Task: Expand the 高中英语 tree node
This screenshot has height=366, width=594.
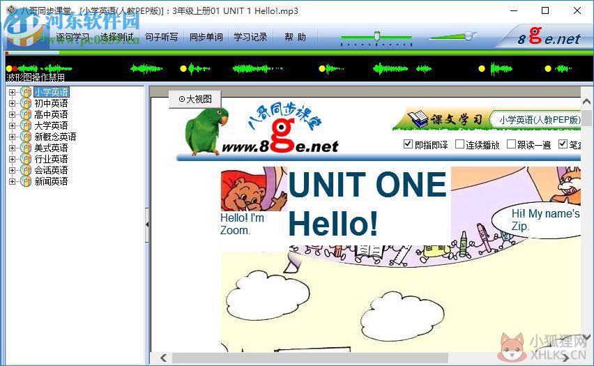Action: coord(12,114)
